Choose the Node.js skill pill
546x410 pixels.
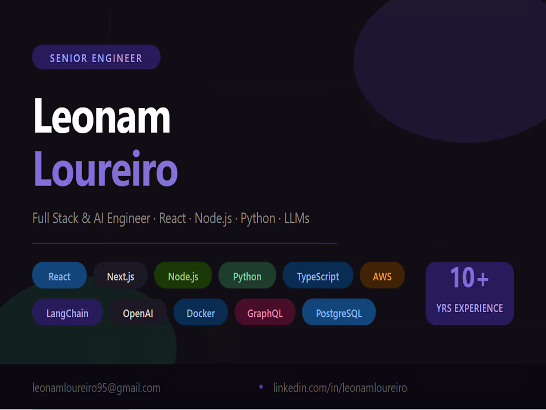click(183, 276)
